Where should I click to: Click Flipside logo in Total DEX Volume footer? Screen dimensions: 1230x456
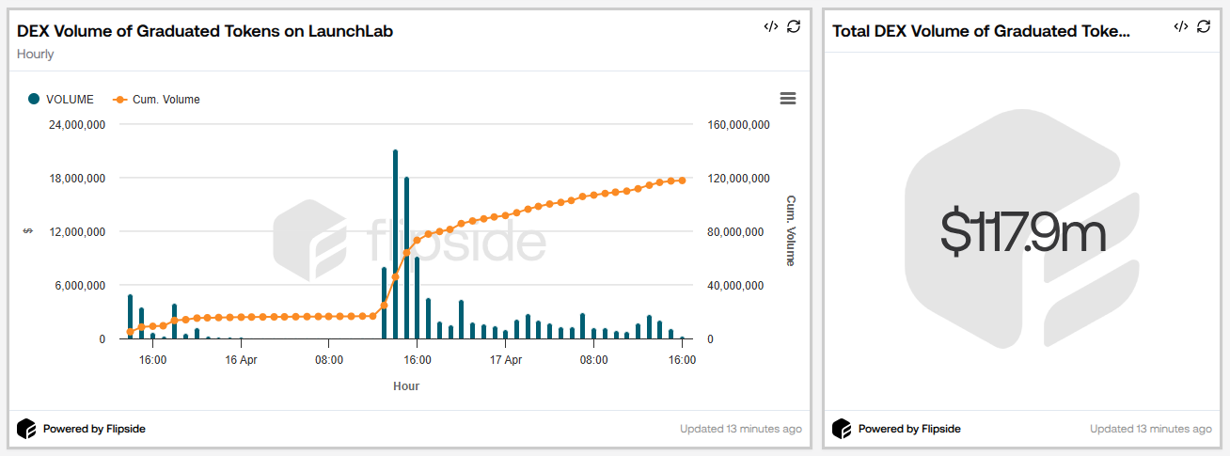[842, 429]
